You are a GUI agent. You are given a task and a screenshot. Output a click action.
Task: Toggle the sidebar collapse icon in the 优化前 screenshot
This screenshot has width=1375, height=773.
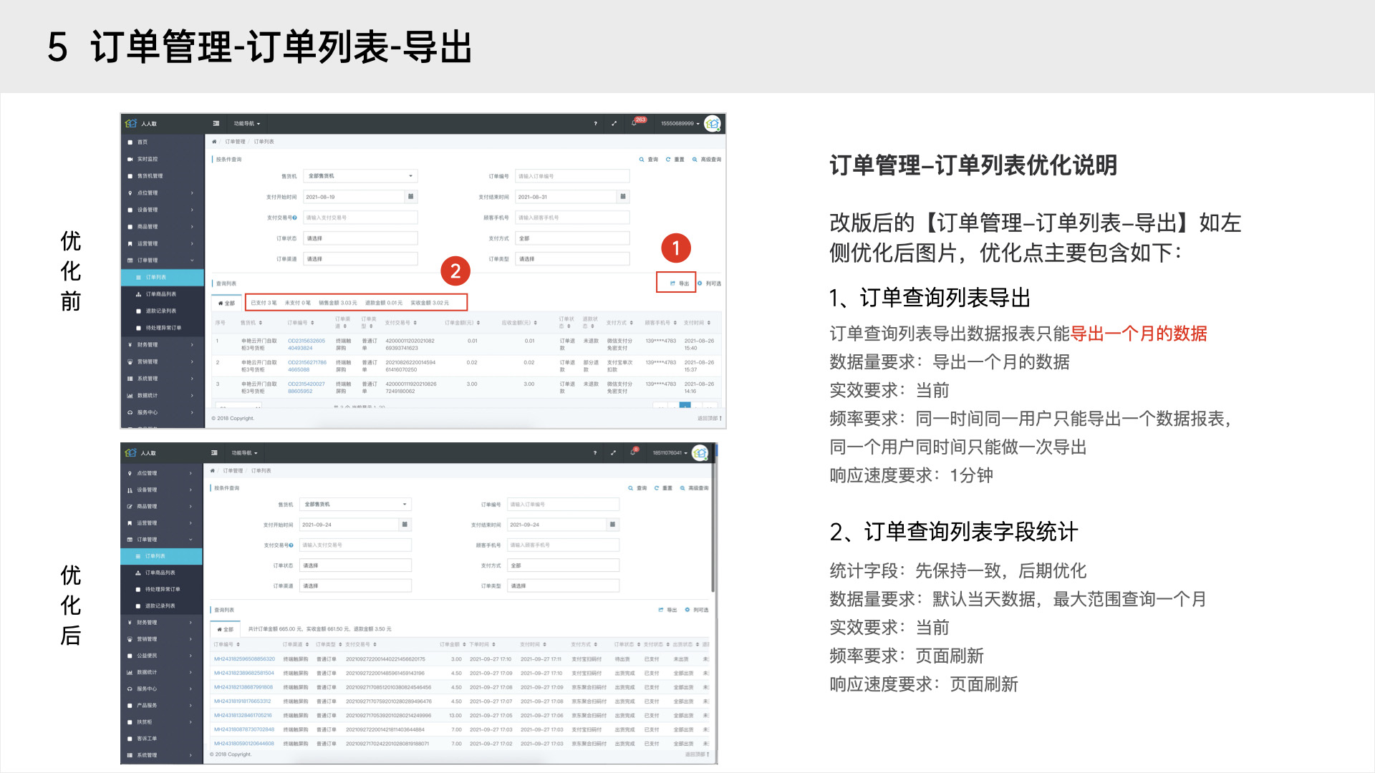click(216, 123)
